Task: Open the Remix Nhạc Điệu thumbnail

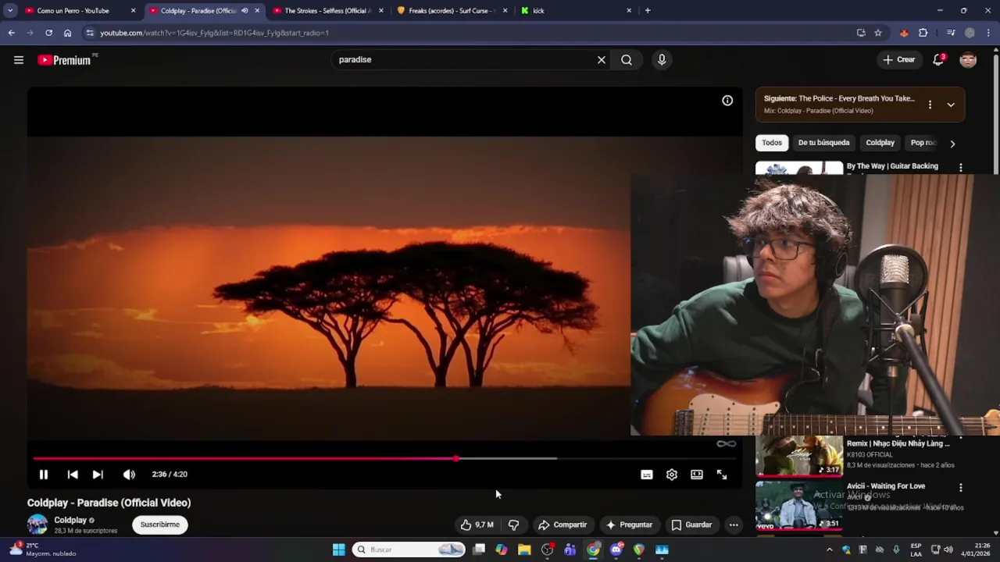Action: click(x=798, y=456)
